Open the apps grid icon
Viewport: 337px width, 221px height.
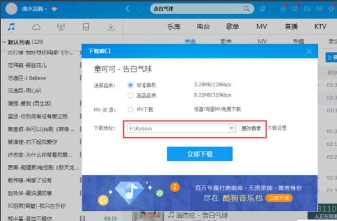295,8
